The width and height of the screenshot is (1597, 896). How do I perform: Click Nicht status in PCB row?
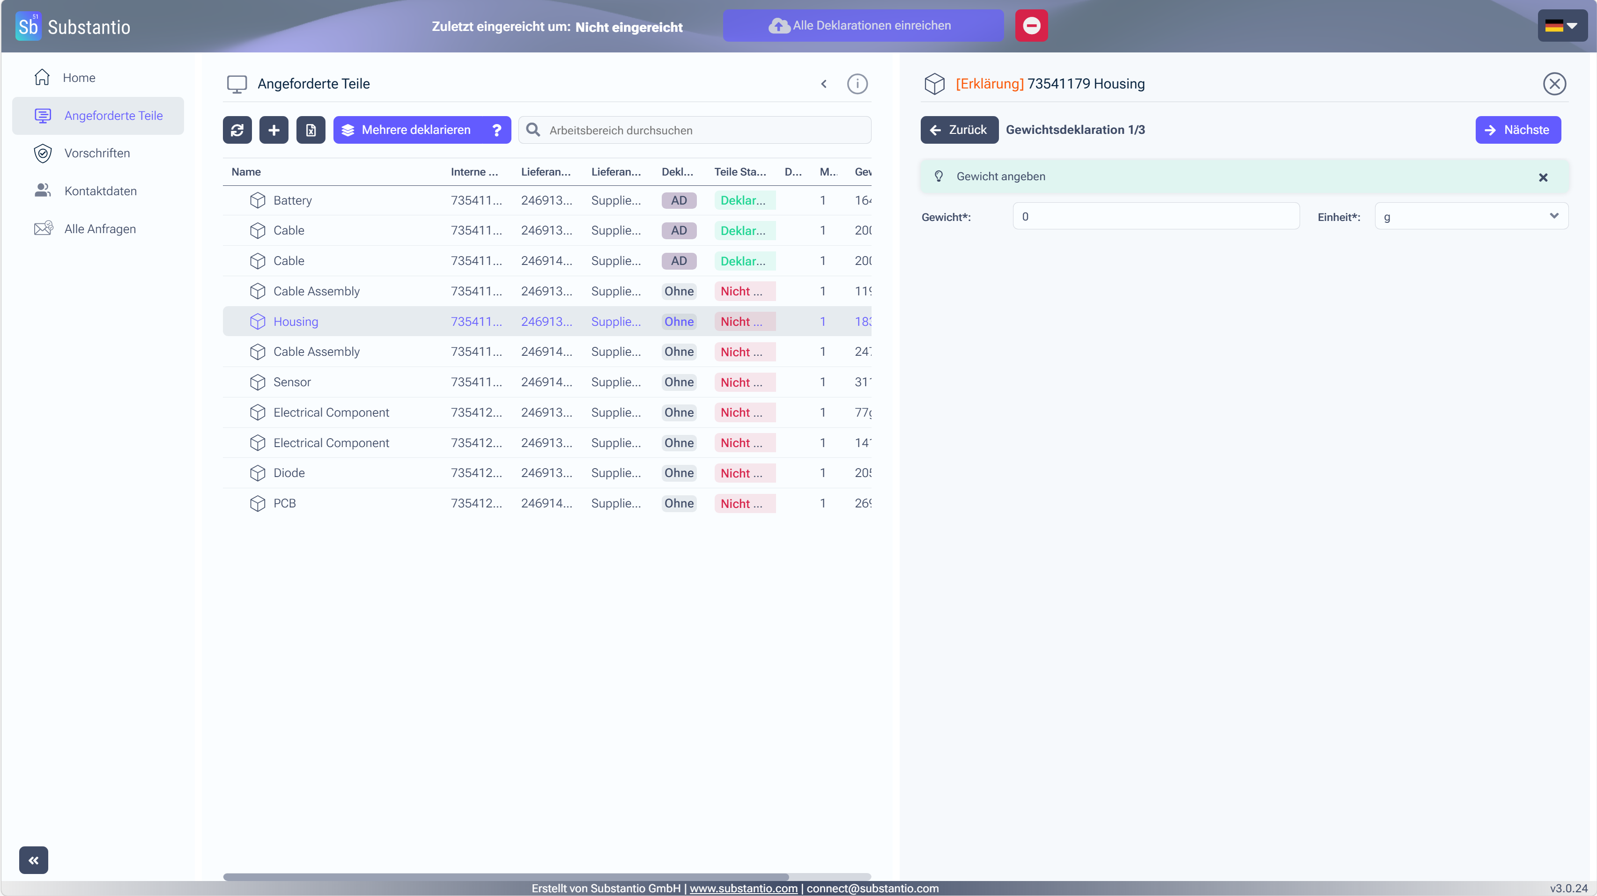click(x=745, y=503)
